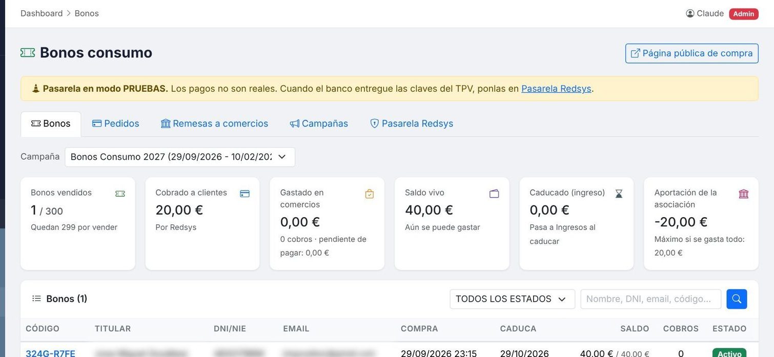Click purchase date 29/09/2026 23:15
The height and width of the screenshot is (357, 774).
439,353
